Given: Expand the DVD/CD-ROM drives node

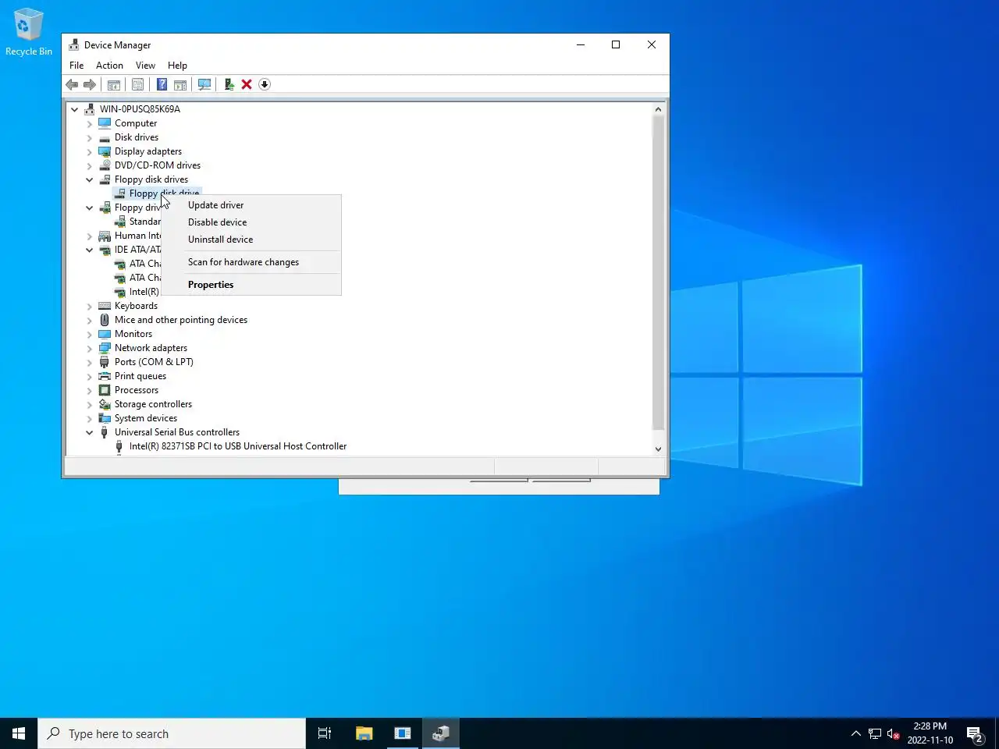Looking at the screenshot, I should pos(90,165).
